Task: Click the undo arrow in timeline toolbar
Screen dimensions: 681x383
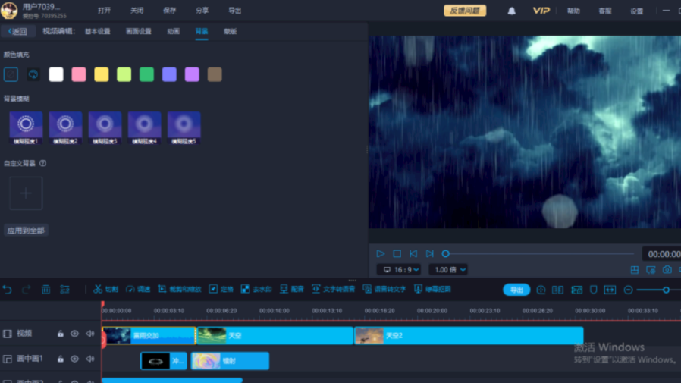Action: click(8, 290)
